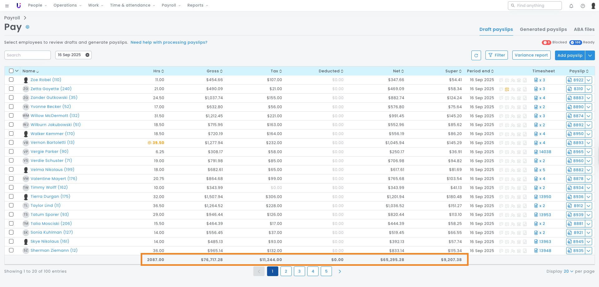
Task: Toggle the select-all header checkbox
Action: tap(11, 71)
